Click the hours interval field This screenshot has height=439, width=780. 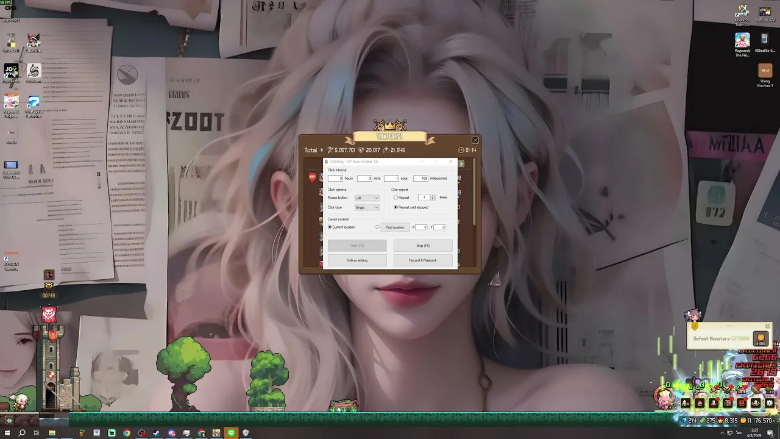pyautogui.click(x=335, y=178)
